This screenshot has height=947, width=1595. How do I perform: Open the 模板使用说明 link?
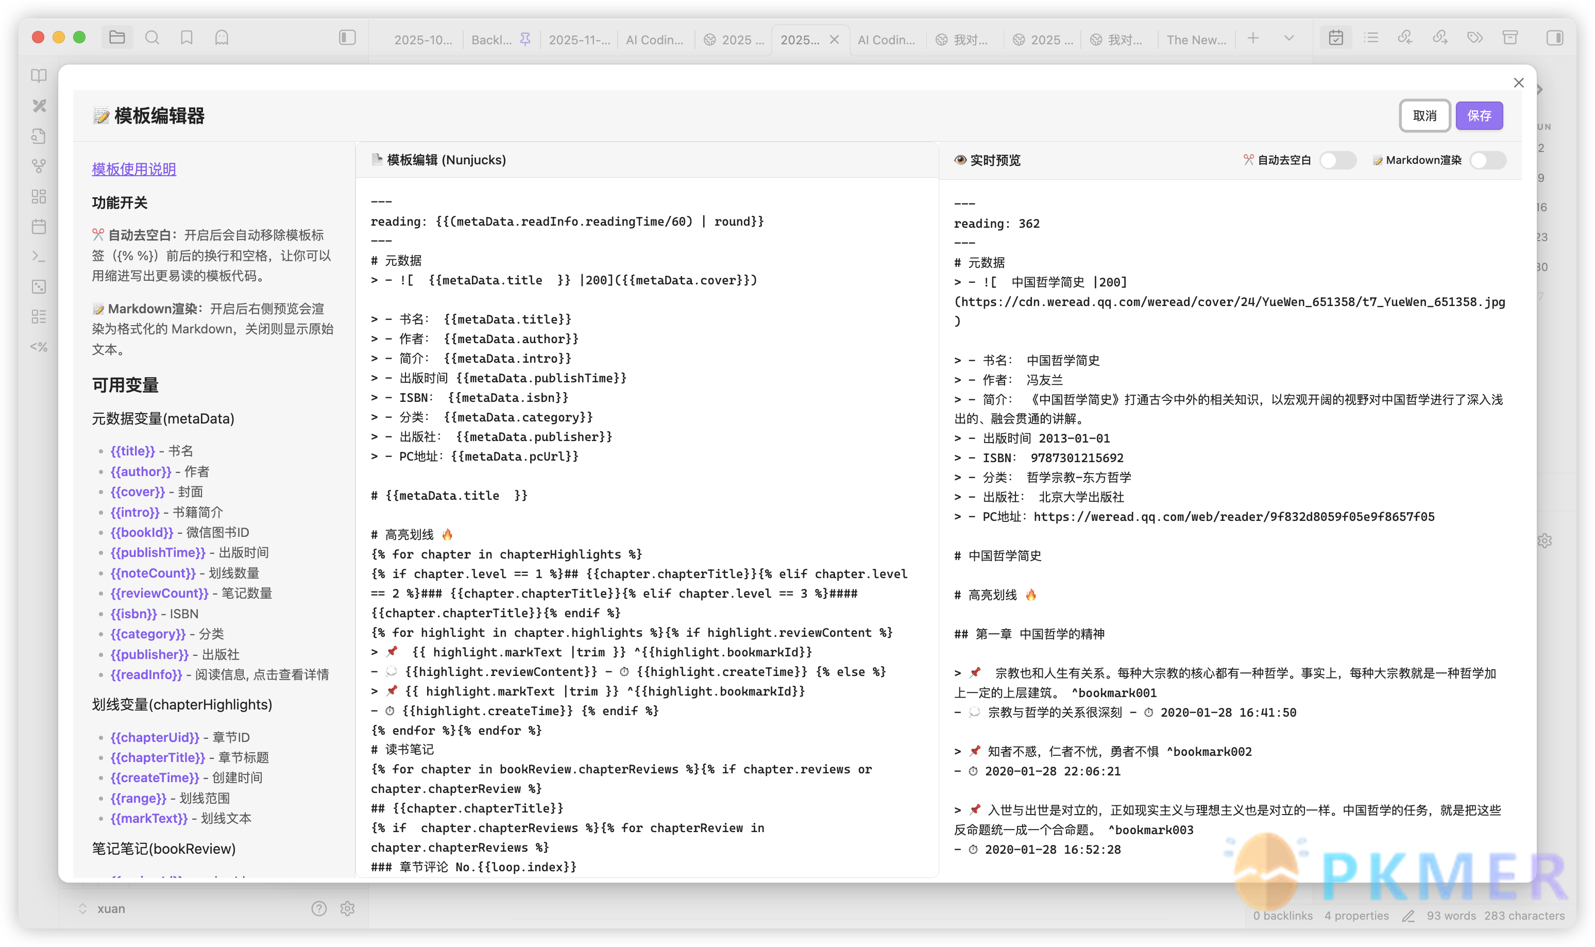pos(134,169)
